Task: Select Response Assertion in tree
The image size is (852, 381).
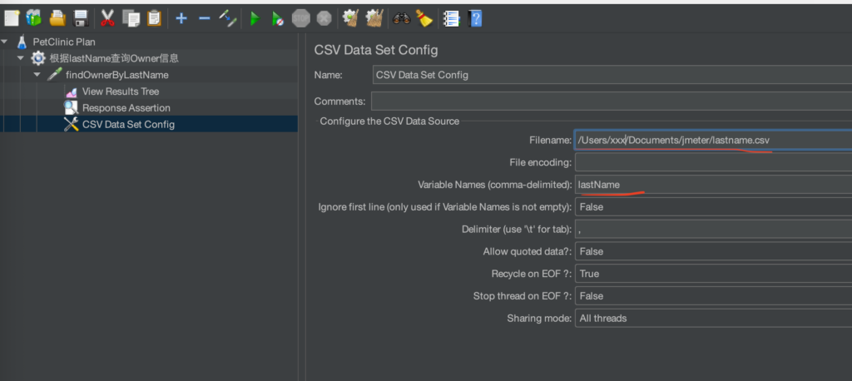Action: pyautogui.click(x=126, y=107)
